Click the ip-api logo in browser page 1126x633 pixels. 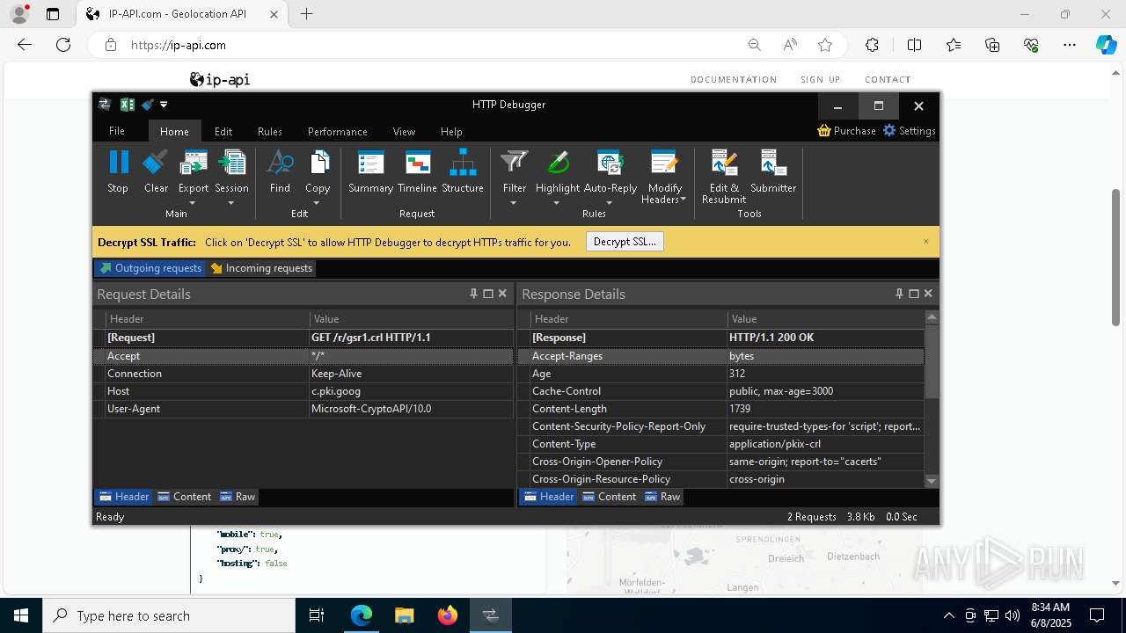pos(220,79)
